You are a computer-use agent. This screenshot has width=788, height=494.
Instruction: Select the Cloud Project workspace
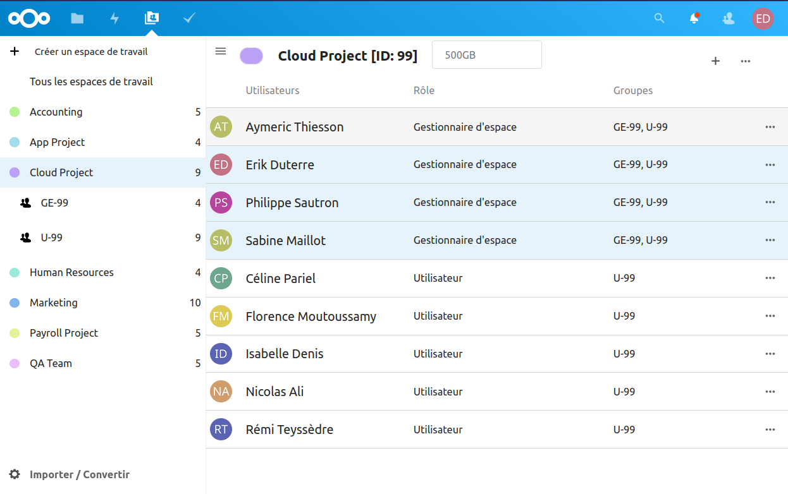(x=102, y=172)
